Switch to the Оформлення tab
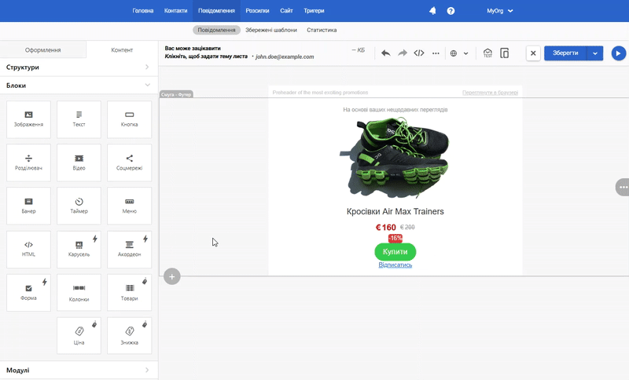 [43, 50]
